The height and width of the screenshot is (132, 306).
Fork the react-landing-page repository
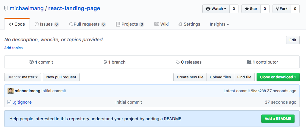click(x=281, y=9)
